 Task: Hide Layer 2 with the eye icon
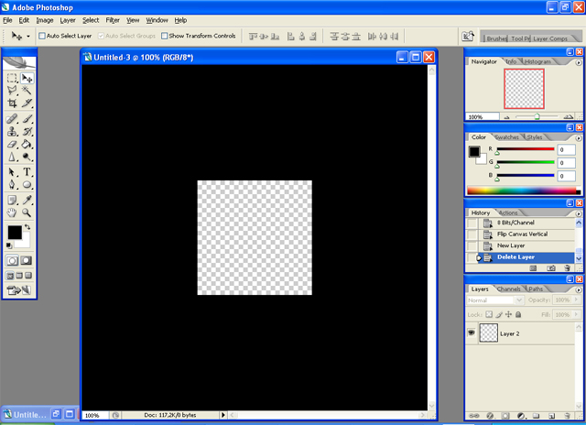[472, 332]
